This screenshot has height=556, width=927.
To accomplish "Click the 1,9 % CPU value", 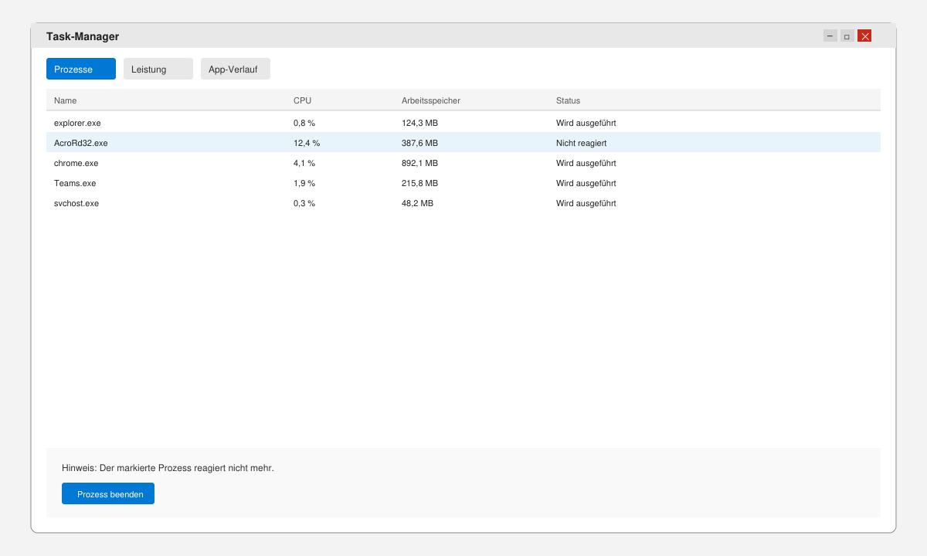I will coord(304,183).
